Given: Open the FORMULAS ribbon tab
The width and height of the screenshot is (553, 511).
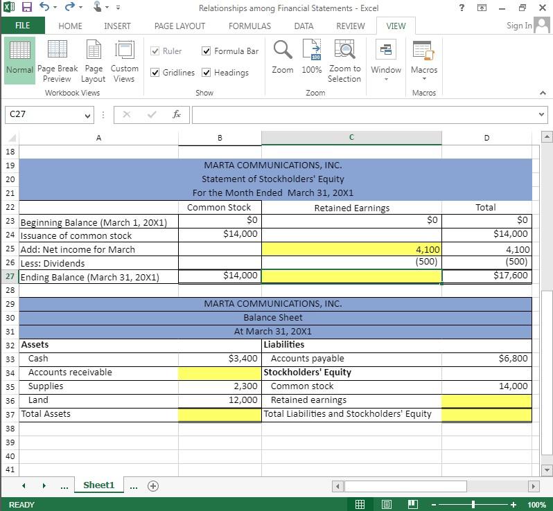Looking at the screenshot, I should click(x=249, y=26).
